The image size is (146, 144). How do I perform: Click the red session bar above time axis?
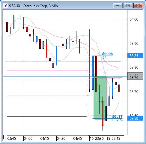pyautogui.click(x=106, y=135)
